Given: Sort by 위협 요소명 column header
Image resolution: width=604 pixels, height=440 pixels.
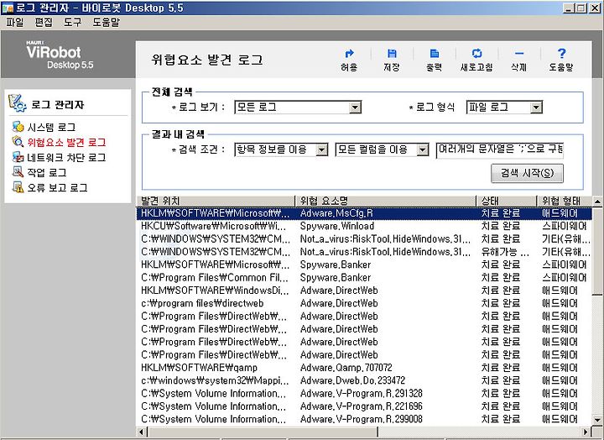Looking at the screenshot, I should pyautogui.click(x=385, y=201).
